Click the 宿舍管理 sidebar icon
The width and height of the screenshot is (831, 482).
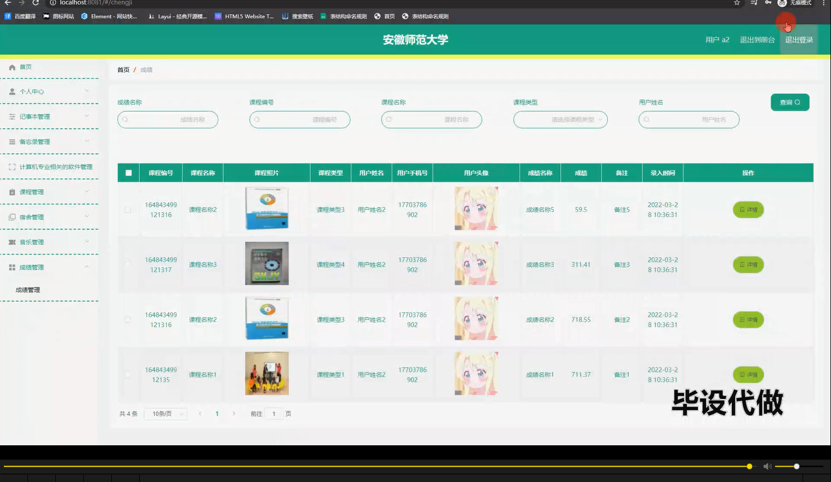12,216
